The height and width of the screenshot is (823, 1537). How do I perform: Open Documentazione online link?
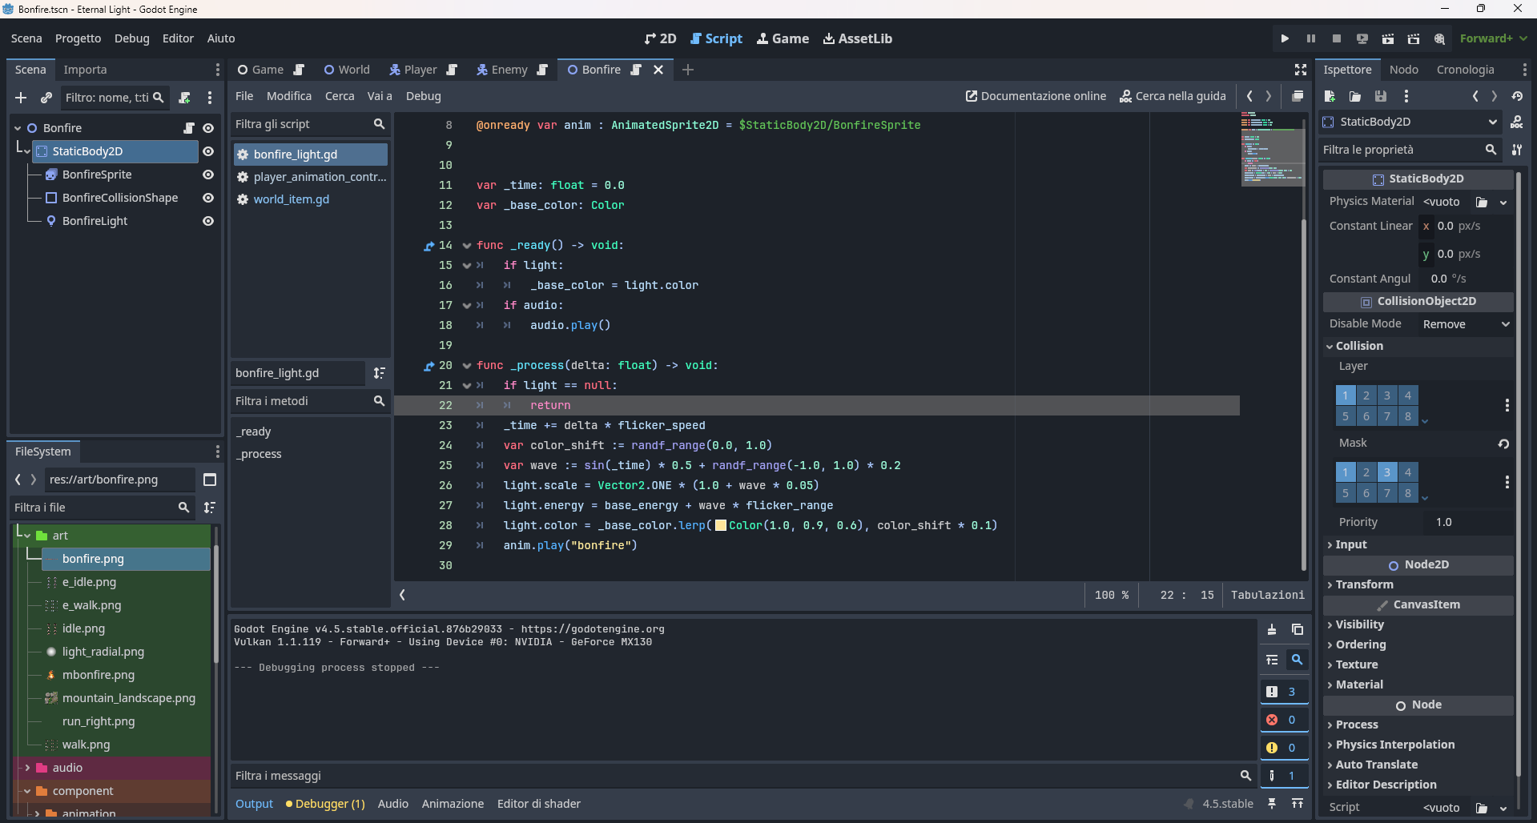pos(1036,96)
